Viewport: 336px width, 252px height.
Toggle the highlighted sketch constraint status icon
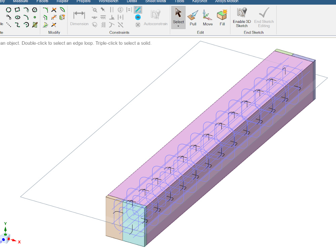[x=138, y=10]
